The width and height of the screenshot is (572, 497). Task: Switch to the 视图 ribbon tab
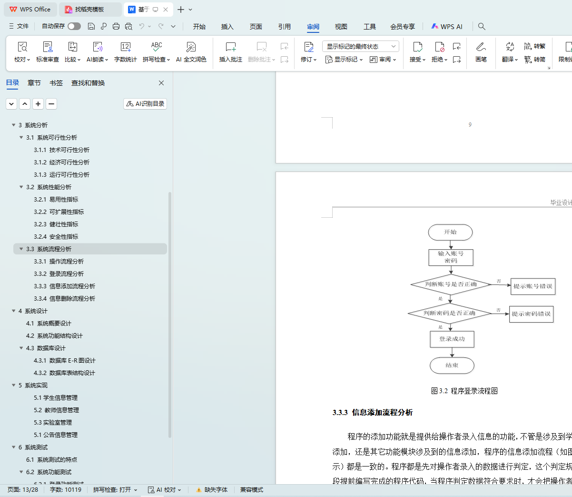tap(341, 27)
